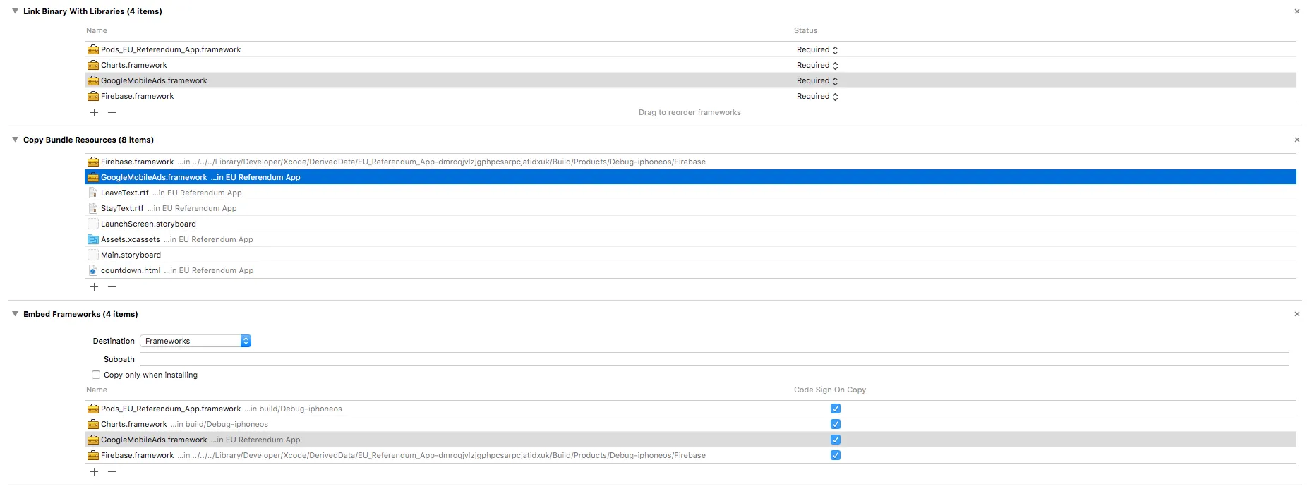Screen dimensions: 1312x489
Task: Toggle Code Sign On Copy for Charts.framework
Action: 836,424
